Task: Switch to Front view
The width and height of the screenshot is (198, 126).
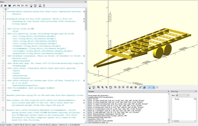Action: coord(131,87)
